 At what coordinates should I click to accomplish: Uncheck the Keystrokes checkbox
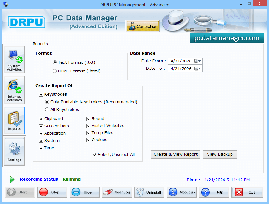click(x=41, y=94)
